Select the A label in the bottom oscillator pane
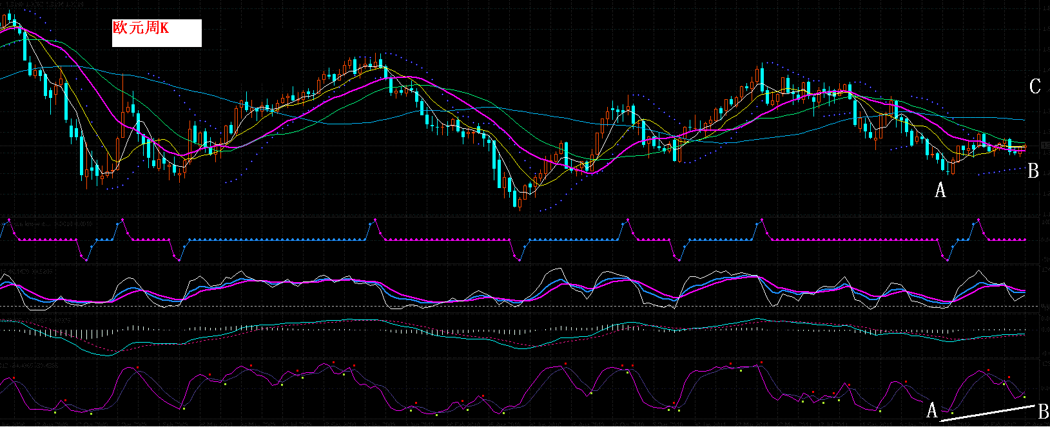 point(931,410)
